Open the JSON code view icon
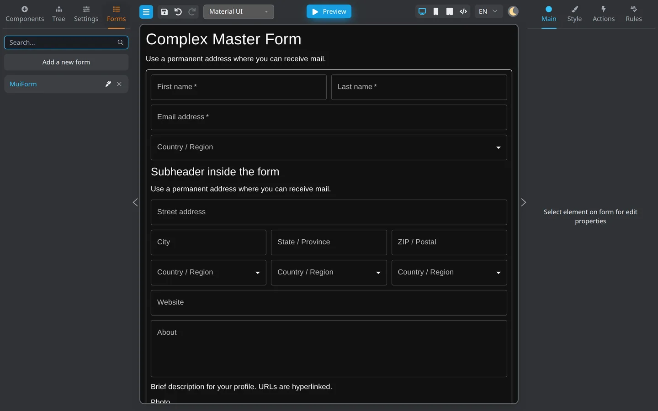 463,11
